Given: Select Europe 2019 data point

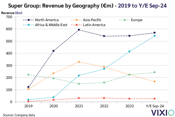Looking at the screenshot, I should click(28, 75).
